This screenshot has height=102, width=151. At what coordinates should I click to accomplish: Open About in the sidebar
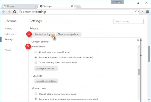pyautogui.click(x=8, y=50)
